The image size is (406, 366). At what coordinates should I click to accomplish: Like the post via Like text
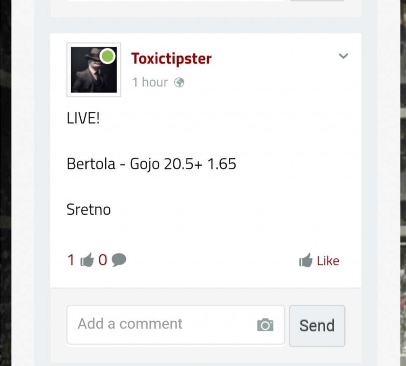pyautogui.click(x=328, y=261)
